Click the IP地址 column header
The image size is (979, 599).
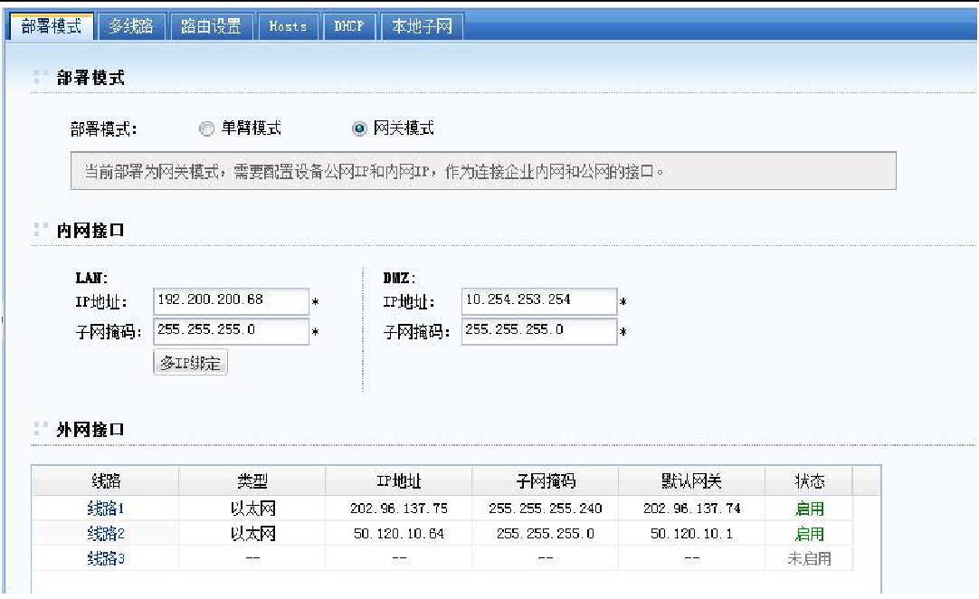399,480
